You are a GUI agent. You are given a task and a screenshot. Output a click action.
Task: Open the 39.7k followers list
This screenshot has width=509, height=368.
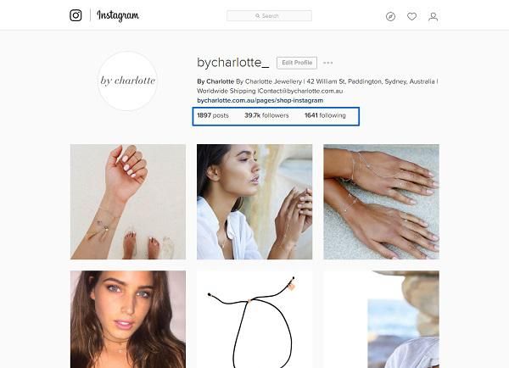(266, 115)
